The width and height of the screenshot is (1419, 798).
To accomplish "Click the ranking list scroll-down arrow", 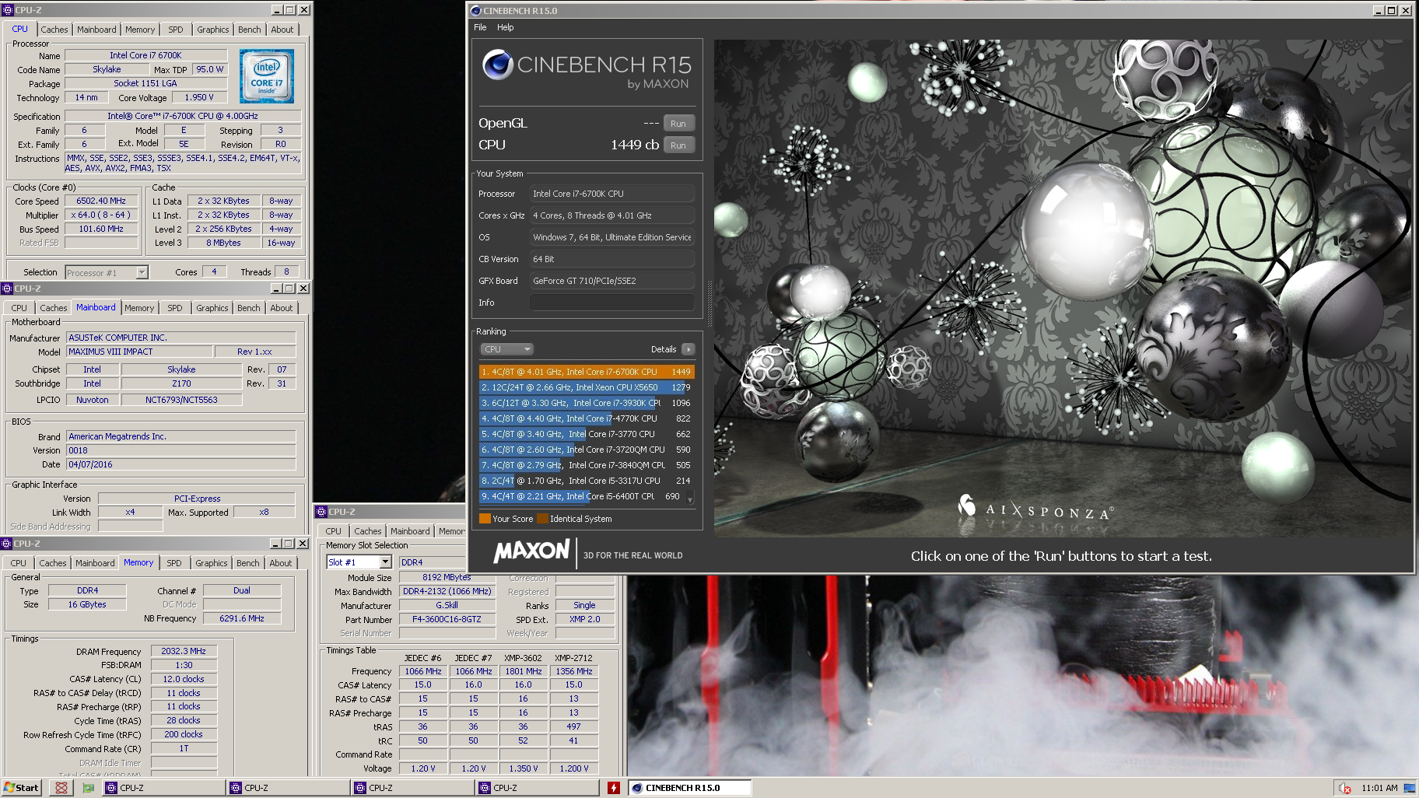I will coord(690,500).
